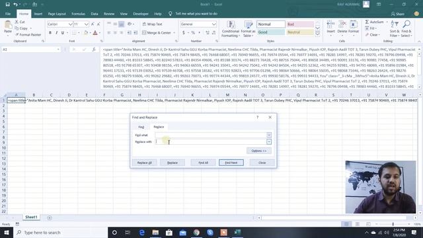Image resolution: width=423 pixels, height=238 pixels.
Task: Open Conditional Formatting
Action: 231,29
